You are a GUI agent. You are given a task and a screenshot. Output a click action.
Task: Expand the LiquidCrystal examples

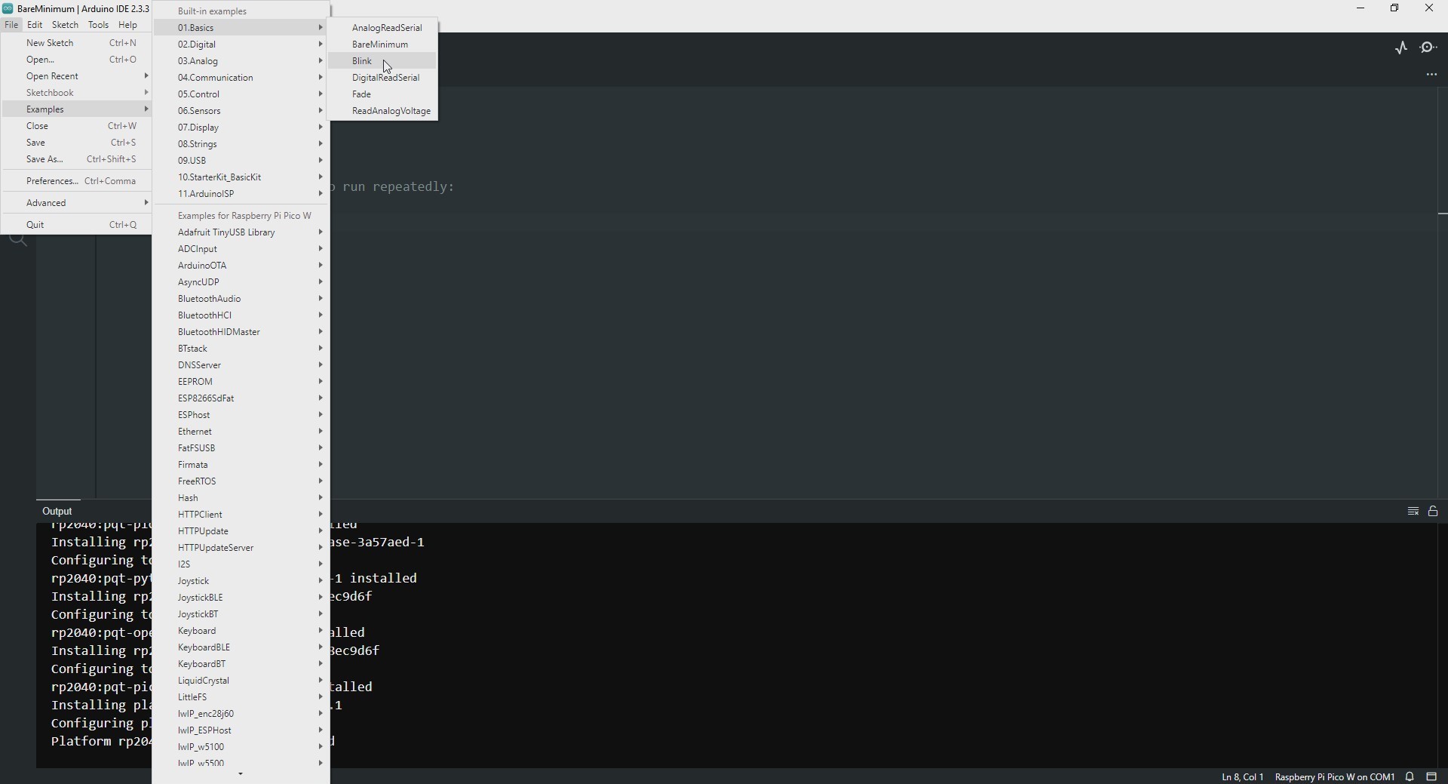241,681
